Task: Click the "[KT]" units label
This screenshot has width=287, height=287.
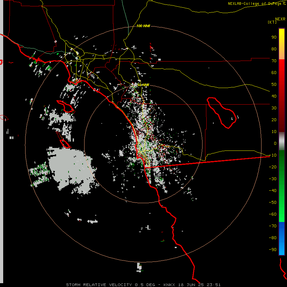Action: pyautogui.click(x=272, y=22)
